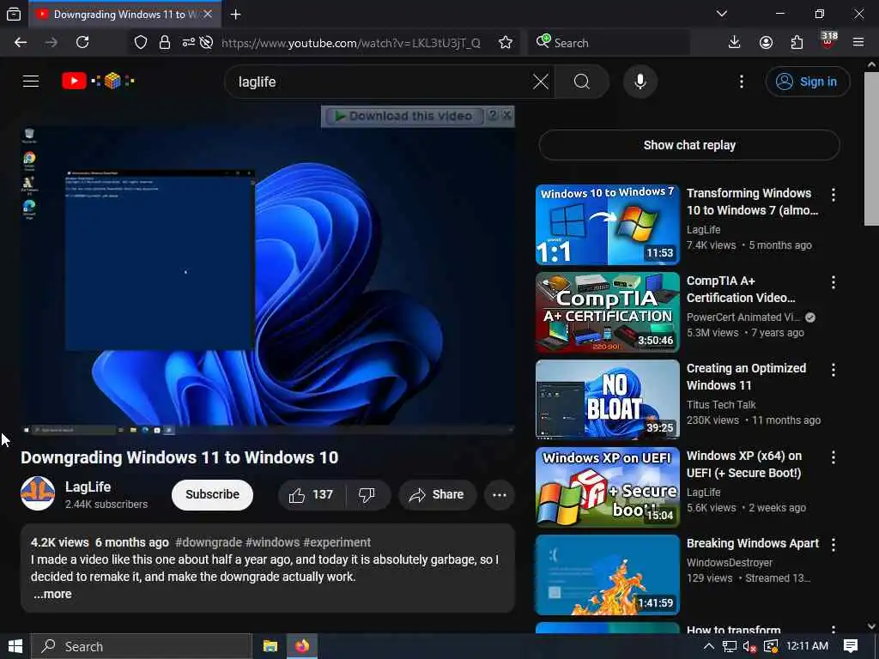879x659 pixels.
Task: Open the PowerCert Animated channel name
Action: pyautogui.click(x=743, y=317)
